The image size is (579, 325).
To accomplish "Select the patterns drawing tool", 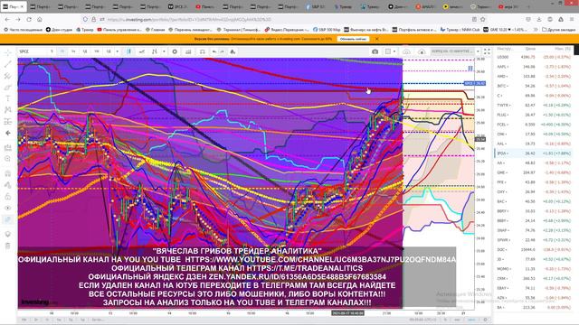I will point(8,110).
